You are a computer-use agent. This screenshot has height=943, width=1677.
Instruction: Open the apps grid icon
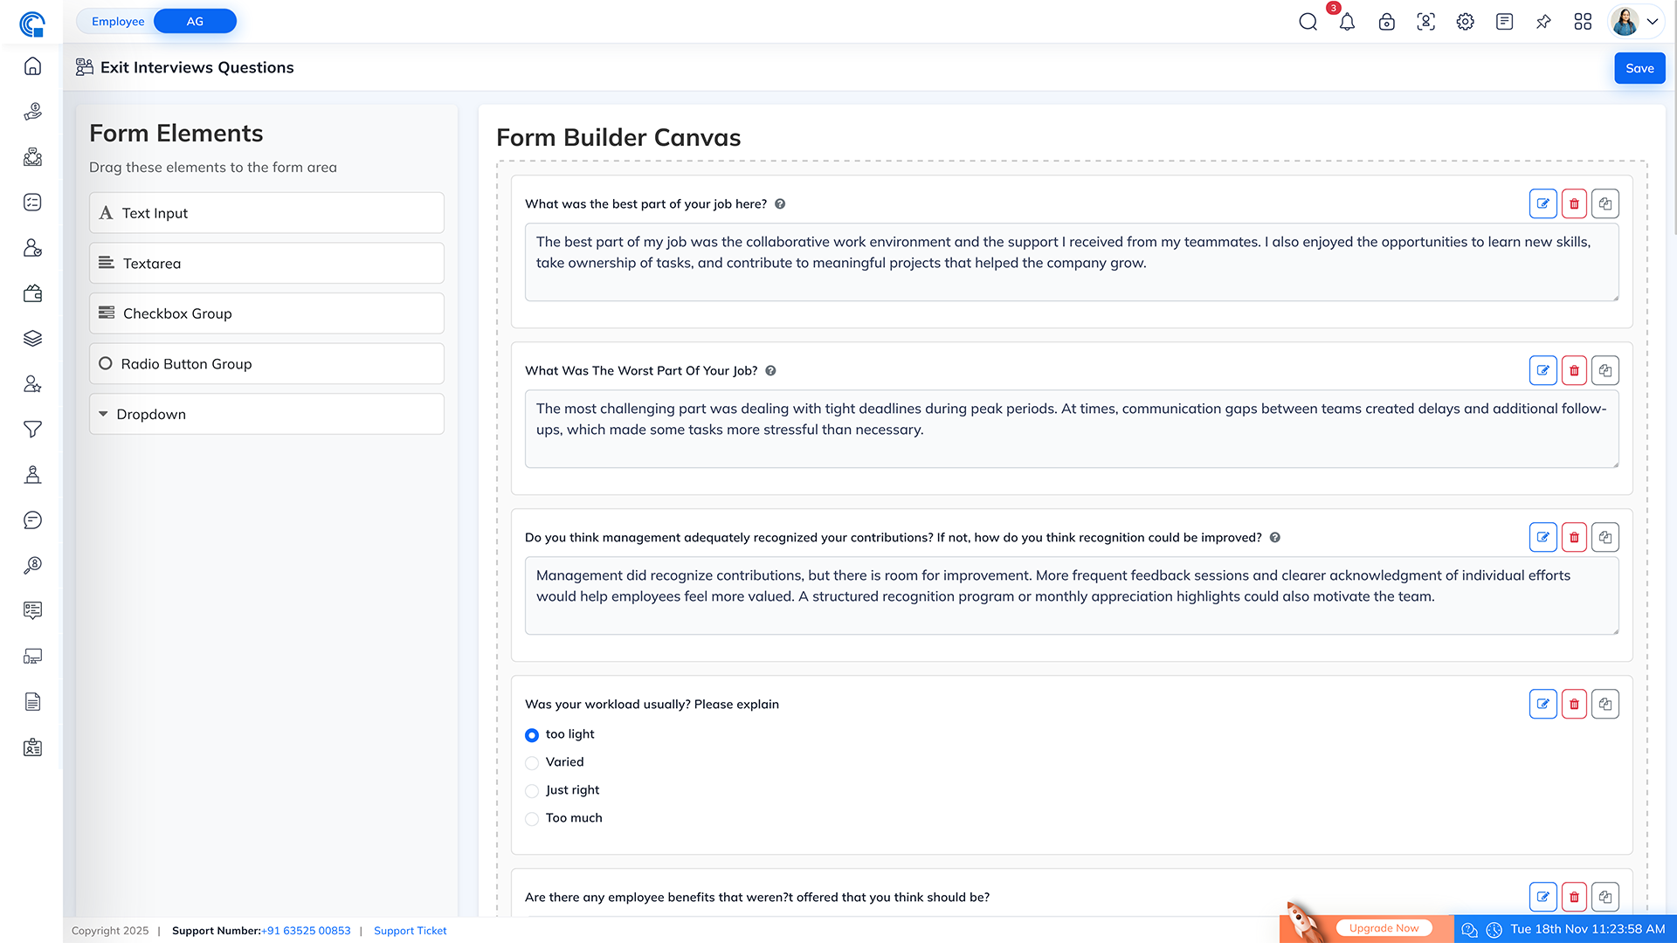click(x=1583, y=22)
